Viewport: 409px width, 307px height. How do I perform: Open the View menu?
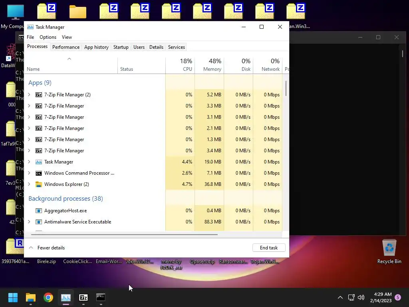[67, 37]
